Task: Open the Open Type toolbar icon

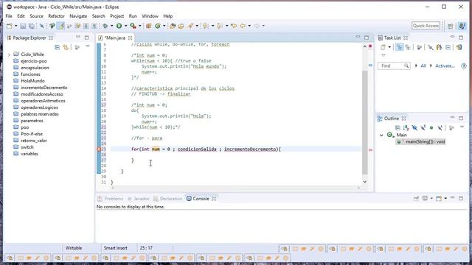Action: click(x=173, y=26)
